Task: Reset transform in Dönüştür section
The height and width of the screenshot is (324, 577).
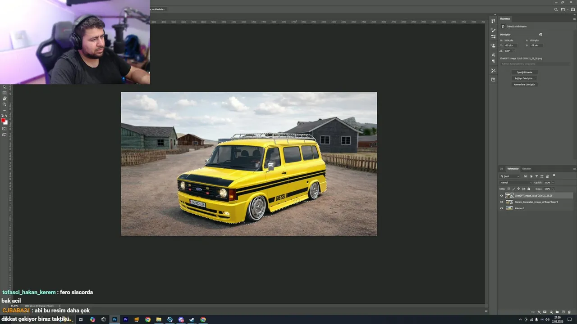Action: [540, 35]
